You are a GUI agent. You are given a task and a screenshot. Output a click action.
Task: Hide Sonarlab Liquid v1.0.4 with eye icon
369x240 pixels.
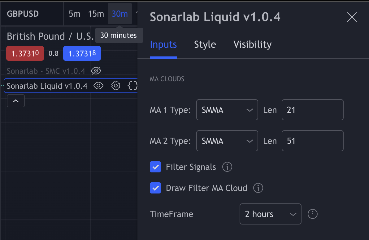pos(98,86)
